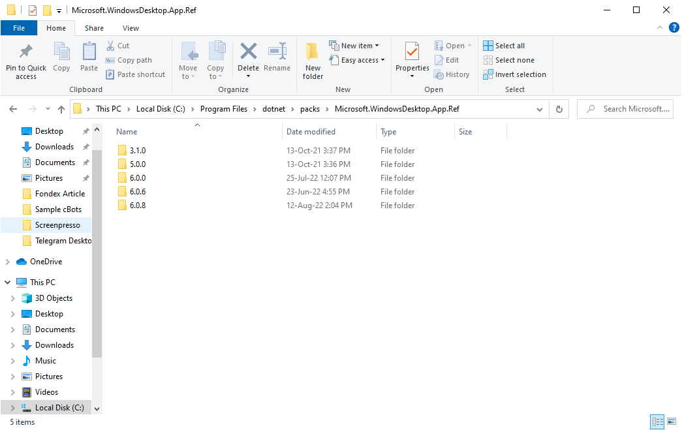Switch to the Home ribbon tab
The height and width of the screenshot is (430, 682).
click(x=56, y=28)
